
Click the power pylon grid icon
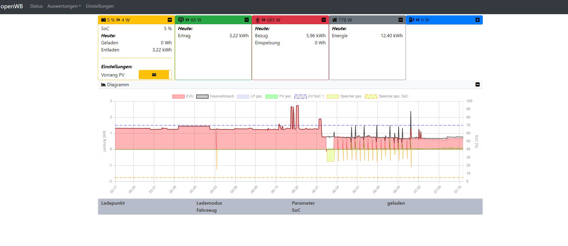coord(257,20)
